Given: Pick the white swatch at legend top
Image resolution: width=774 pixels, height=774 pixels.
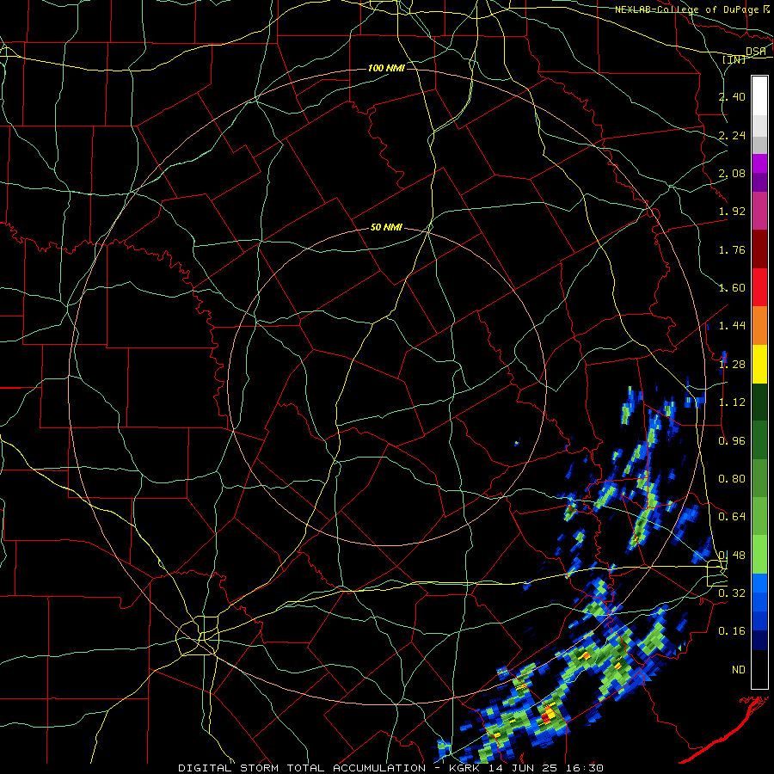Looking at the screenshot, I should click(x=759, y=96).
